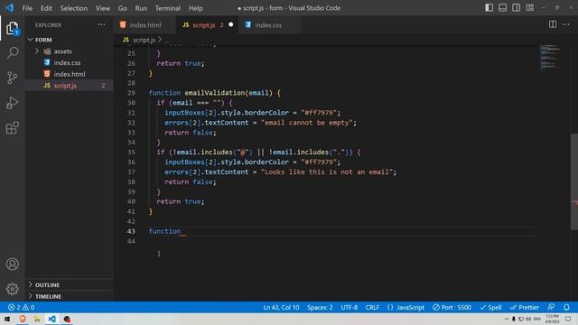Image resolution: width=578 pixels, height=325 pixels.
Task: Expand the OUTLINE section
Action: 70,285
